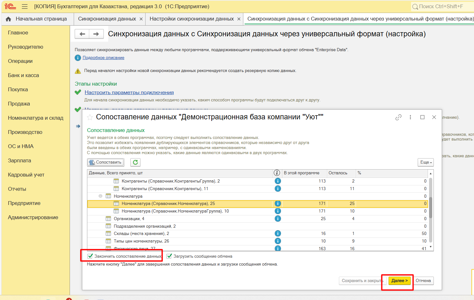Go to home page via house icon
Screen dimensions: 474x300
(9, 19)
